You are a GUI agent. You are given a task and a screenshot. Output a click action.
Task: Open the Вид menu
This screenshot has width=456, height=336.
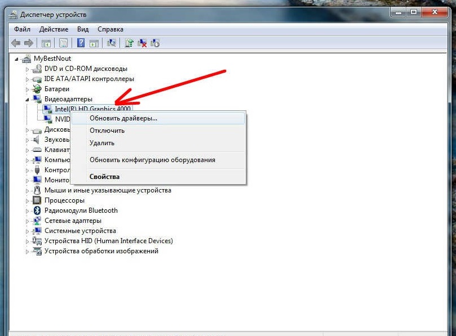point(83,29)
